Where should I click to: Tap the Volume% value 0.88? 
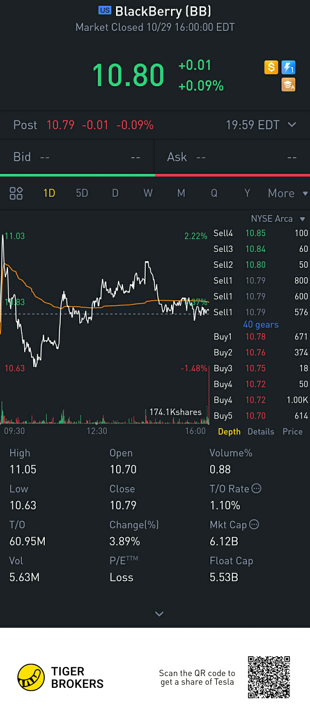(220, 469)
